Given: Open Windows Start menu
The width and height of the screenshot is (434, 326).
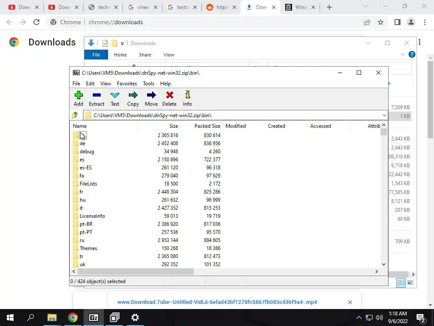Looking at the screenshot, I should tap(10, 318).
